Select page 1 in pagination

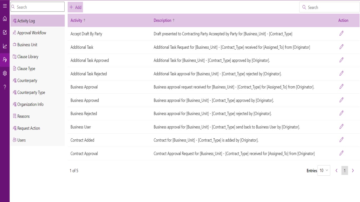(344, 171)
